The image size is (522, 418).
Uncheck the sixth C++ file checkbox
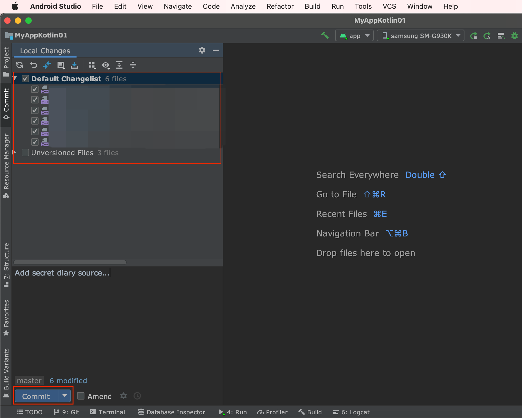(x=35, y=142)
